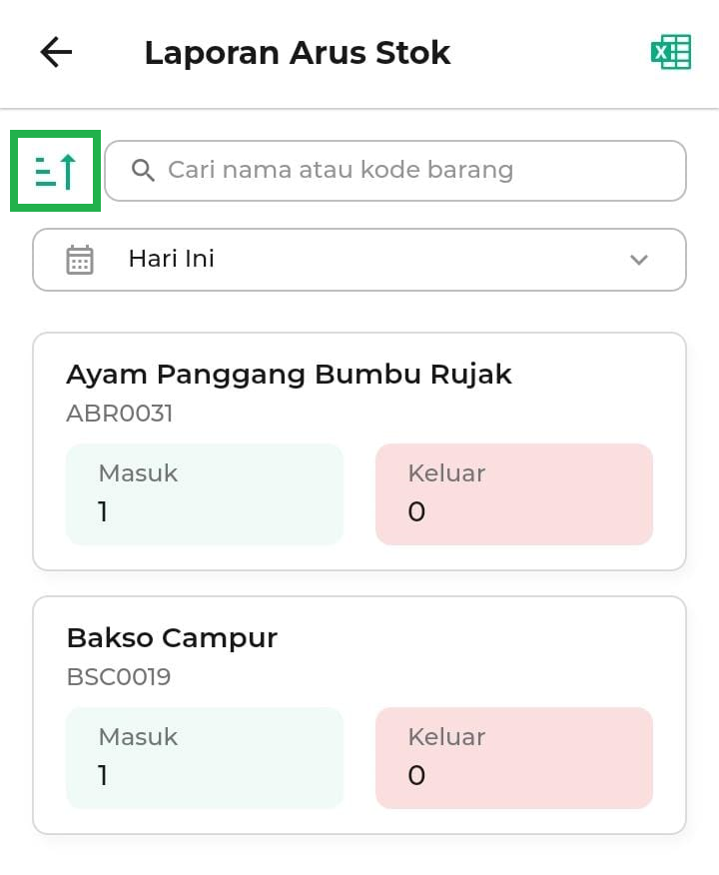The height and width of the screenshot is (875, 719).
Task: Select the Hari Ini label text
Action: coord(172,260)
